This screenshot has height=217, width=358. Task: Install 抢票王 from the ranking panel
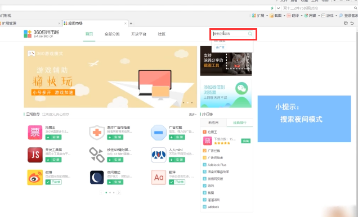(246, 141)
